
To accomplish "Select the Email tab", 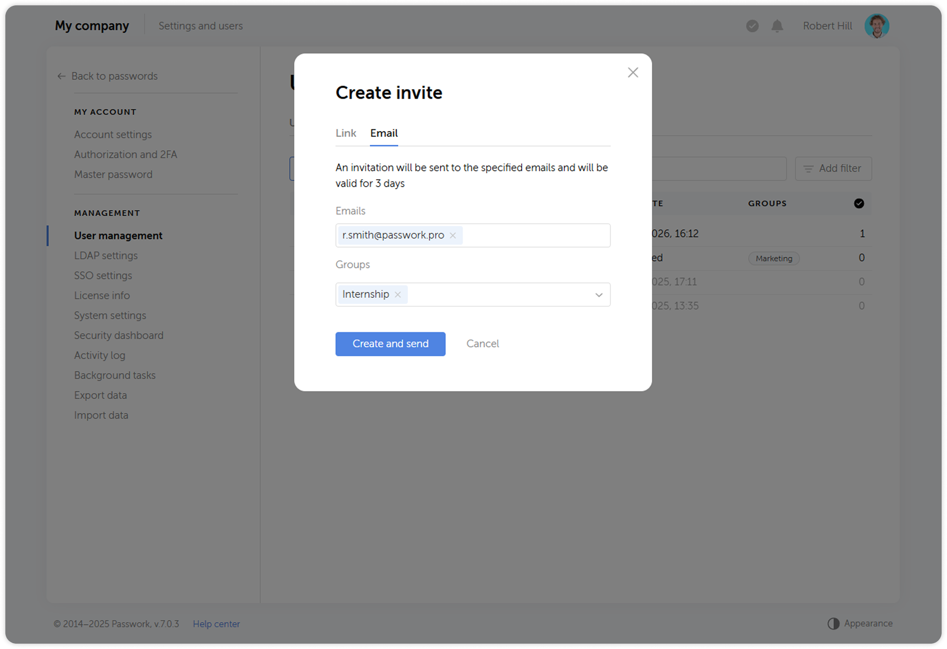I will (384, 133).
